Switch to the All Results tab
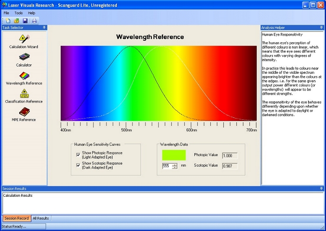This screenshot has height=231, width=326. click(x=41, y=218)
